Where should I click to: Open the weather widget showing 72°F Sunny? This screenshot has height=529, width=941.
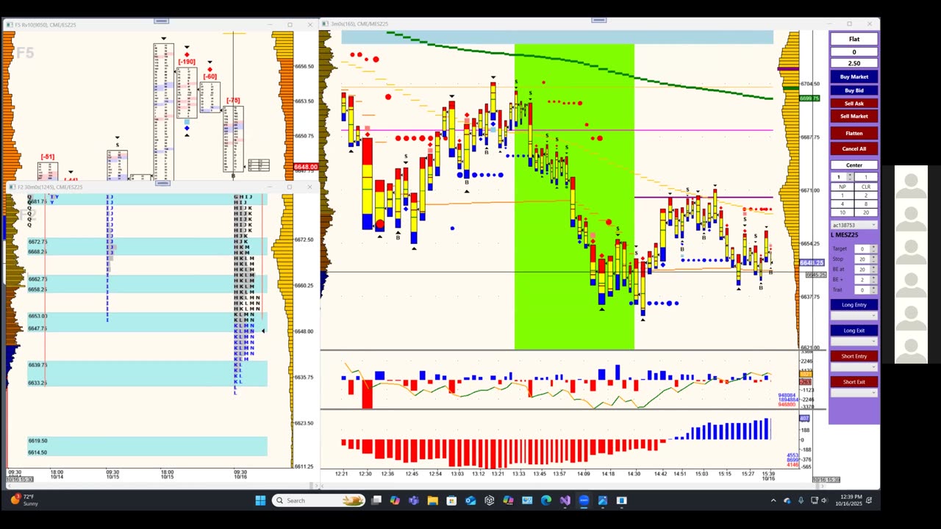(24, 500)
